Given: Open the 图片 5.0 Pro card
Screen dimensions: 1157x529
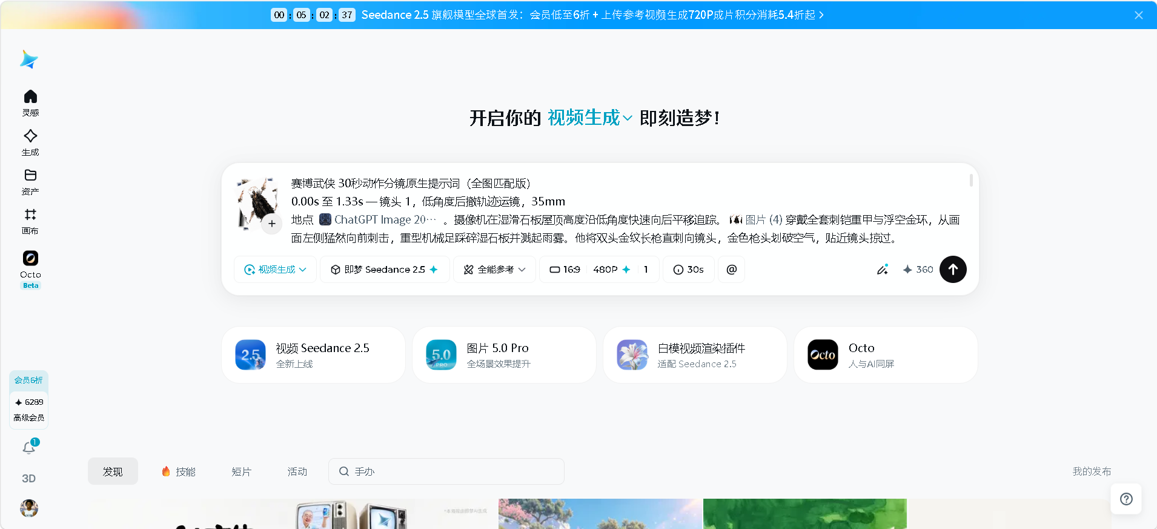Looking at the screenshot, I should coord(504,355).
